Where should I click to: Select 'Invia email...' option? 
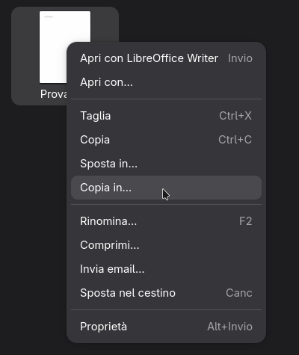pos(166,269)
